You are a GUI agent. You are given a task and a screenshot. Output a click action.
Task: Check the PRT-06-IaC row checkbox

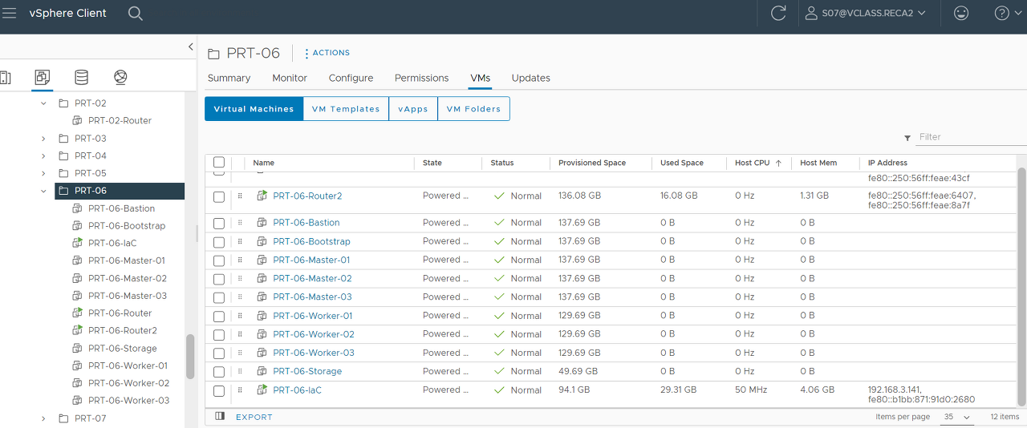[x=219, y=390]
